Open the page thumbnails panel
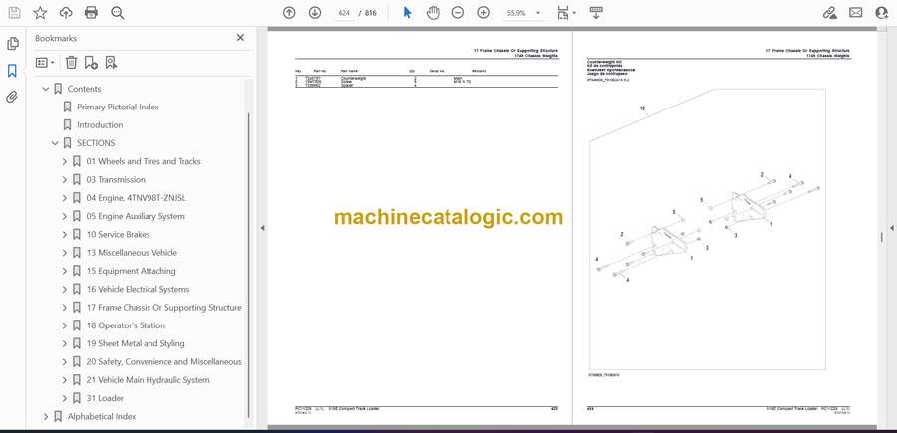This screenshot has width=897, height=433. [12, 44]
